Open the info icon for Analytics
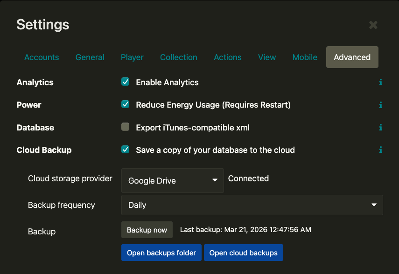 (x=381, y=82)
